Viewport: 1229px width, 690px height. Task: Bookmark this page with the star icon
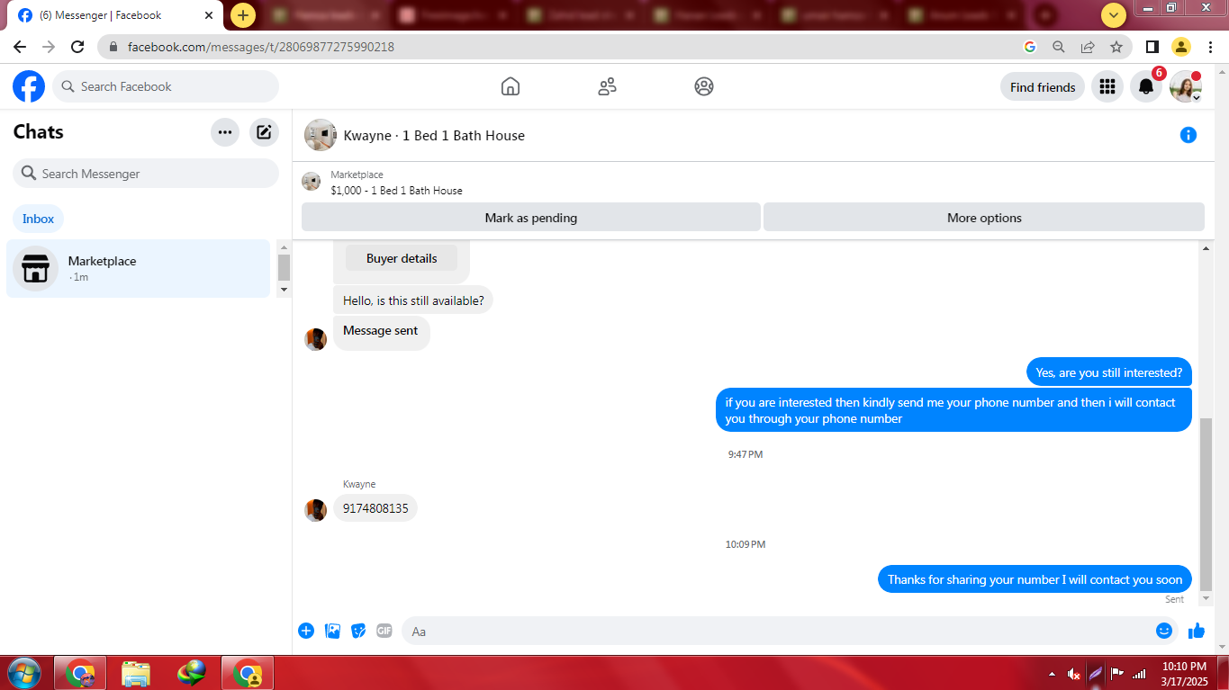coord(1116,47)
